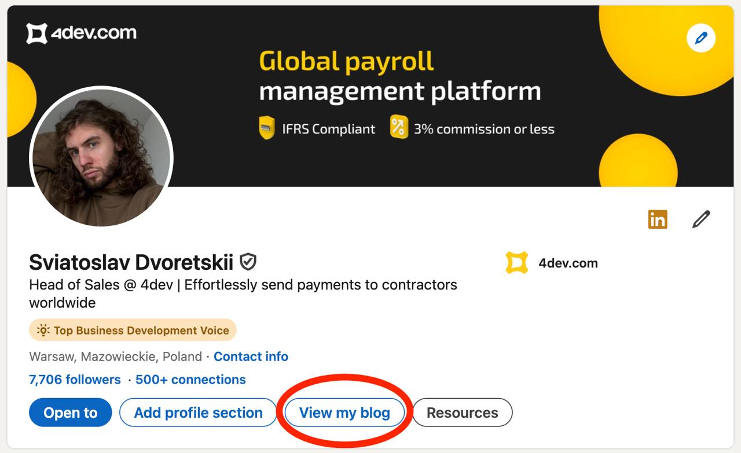Open the 500+ connections link
741x453 pixels.
click(x=190, y=380)
